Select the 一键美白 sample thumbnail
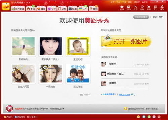Viewport: 168px width, 120px height. [51, 74]
